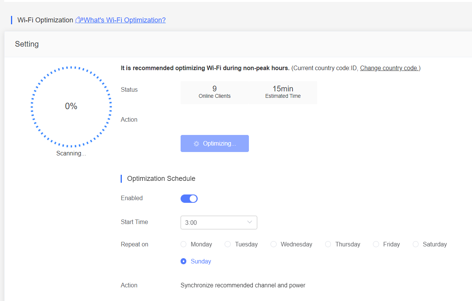Click the 15min Estimated Time box
The width and height of the screenshot is (472, 301).
click(x=283, y=92)
